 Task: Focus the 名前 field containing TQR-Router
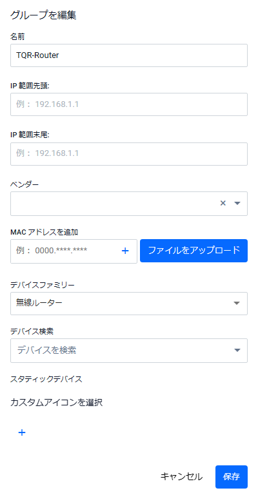pos(129,55)
